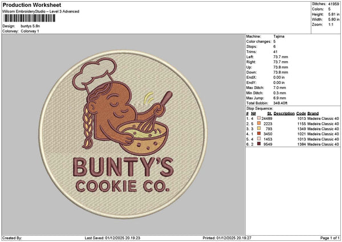Click the 'Description' column header
Screen dimensions: 342x242
[284, 114]
